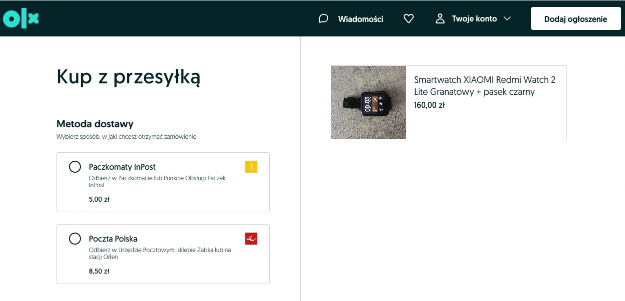Click the 8,50 zł Poczta Polska price
The height and width of the screenshot is (301, 625).
(99, 272)
